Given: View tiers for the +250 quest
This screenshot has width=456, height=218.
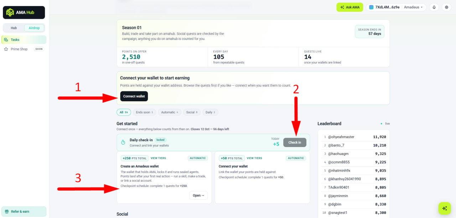Looking at the screenshot, I should click(x=158, y=158).
